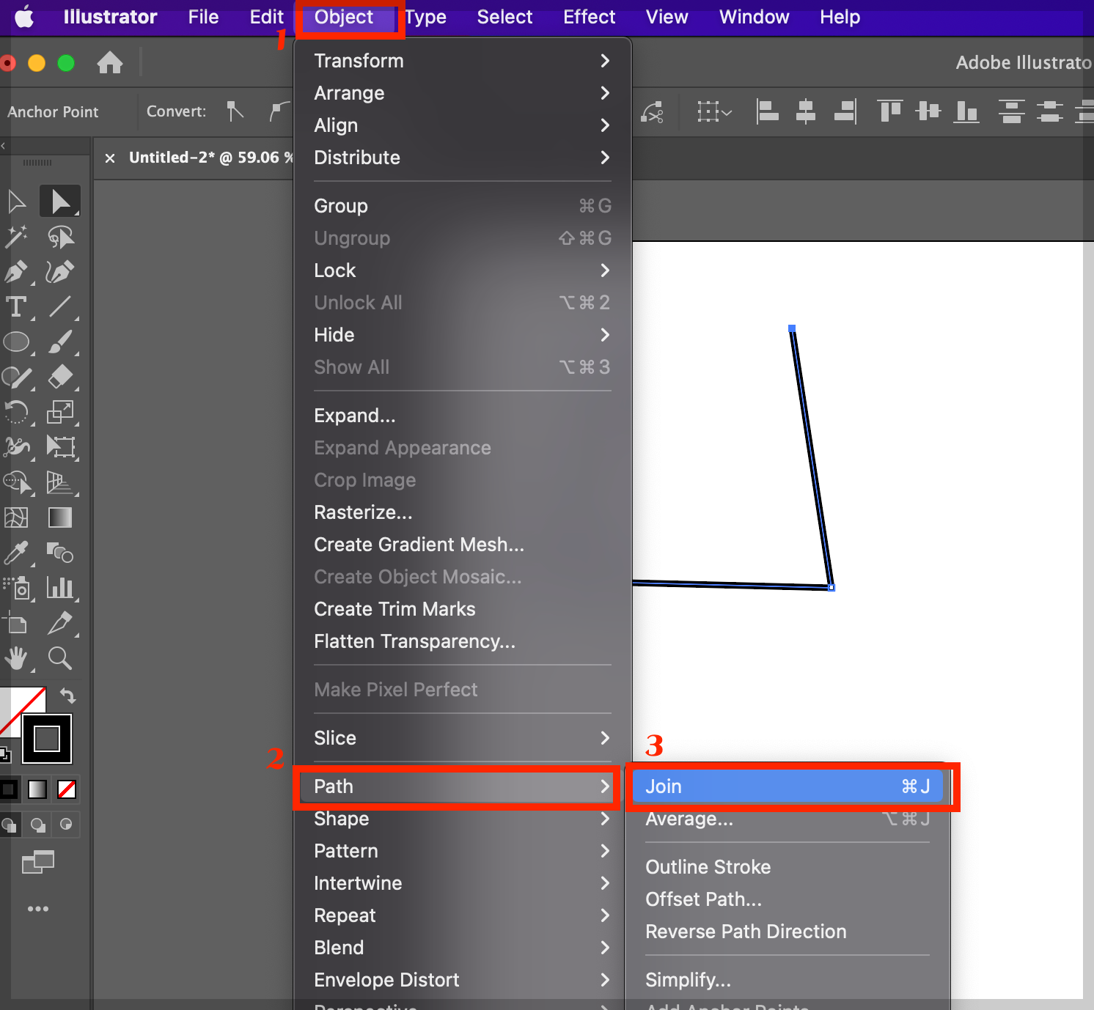Select the Paintbrush tool
1094x1010 pixels.
pos(60,342)
